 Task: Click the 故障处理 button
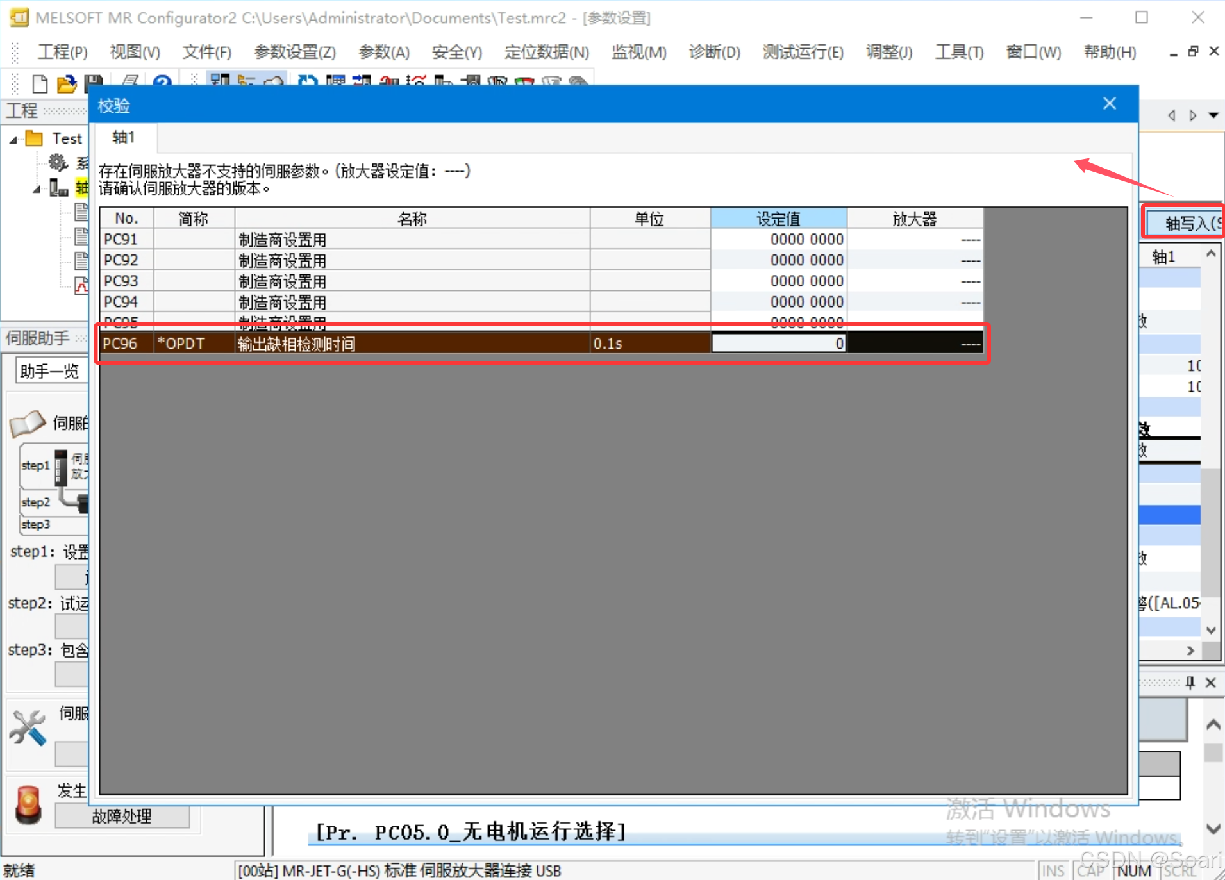point(122,816)
